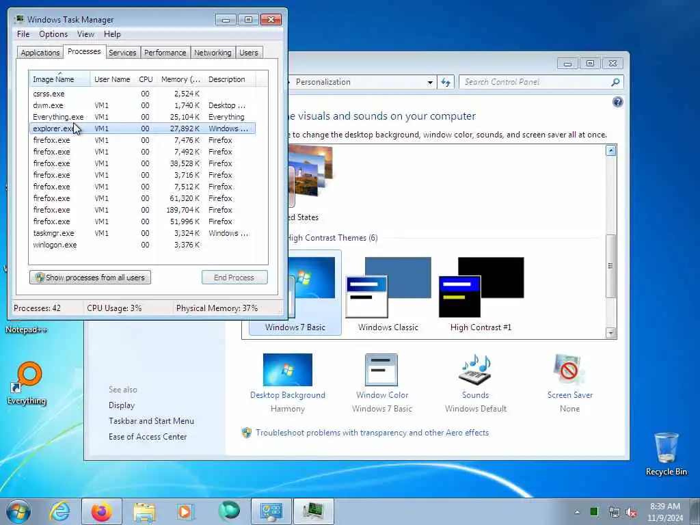Image resolution: width=700 pixels, height=525 pixels.
Task: Click the Show desktop button on the taskbar
Action: point(695,511)
